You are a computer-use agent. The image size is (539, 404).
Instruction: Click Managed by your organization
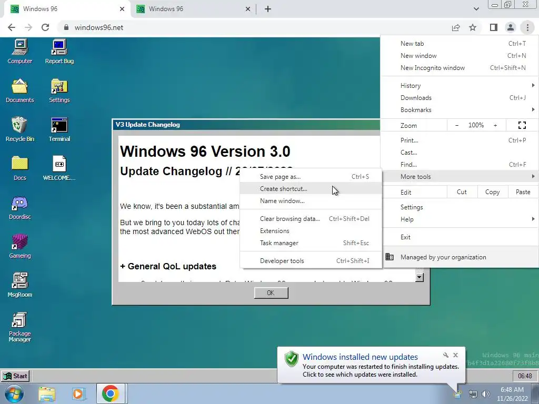pyautogui.click(x=460, y=257)
